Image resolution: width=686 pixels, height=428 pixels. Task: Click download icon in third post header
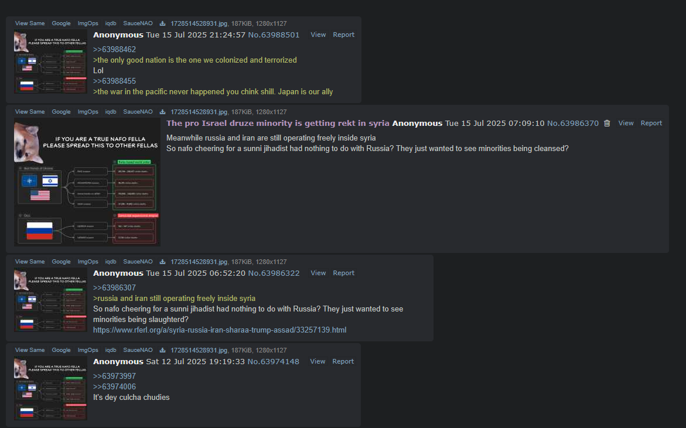point(162,262)
